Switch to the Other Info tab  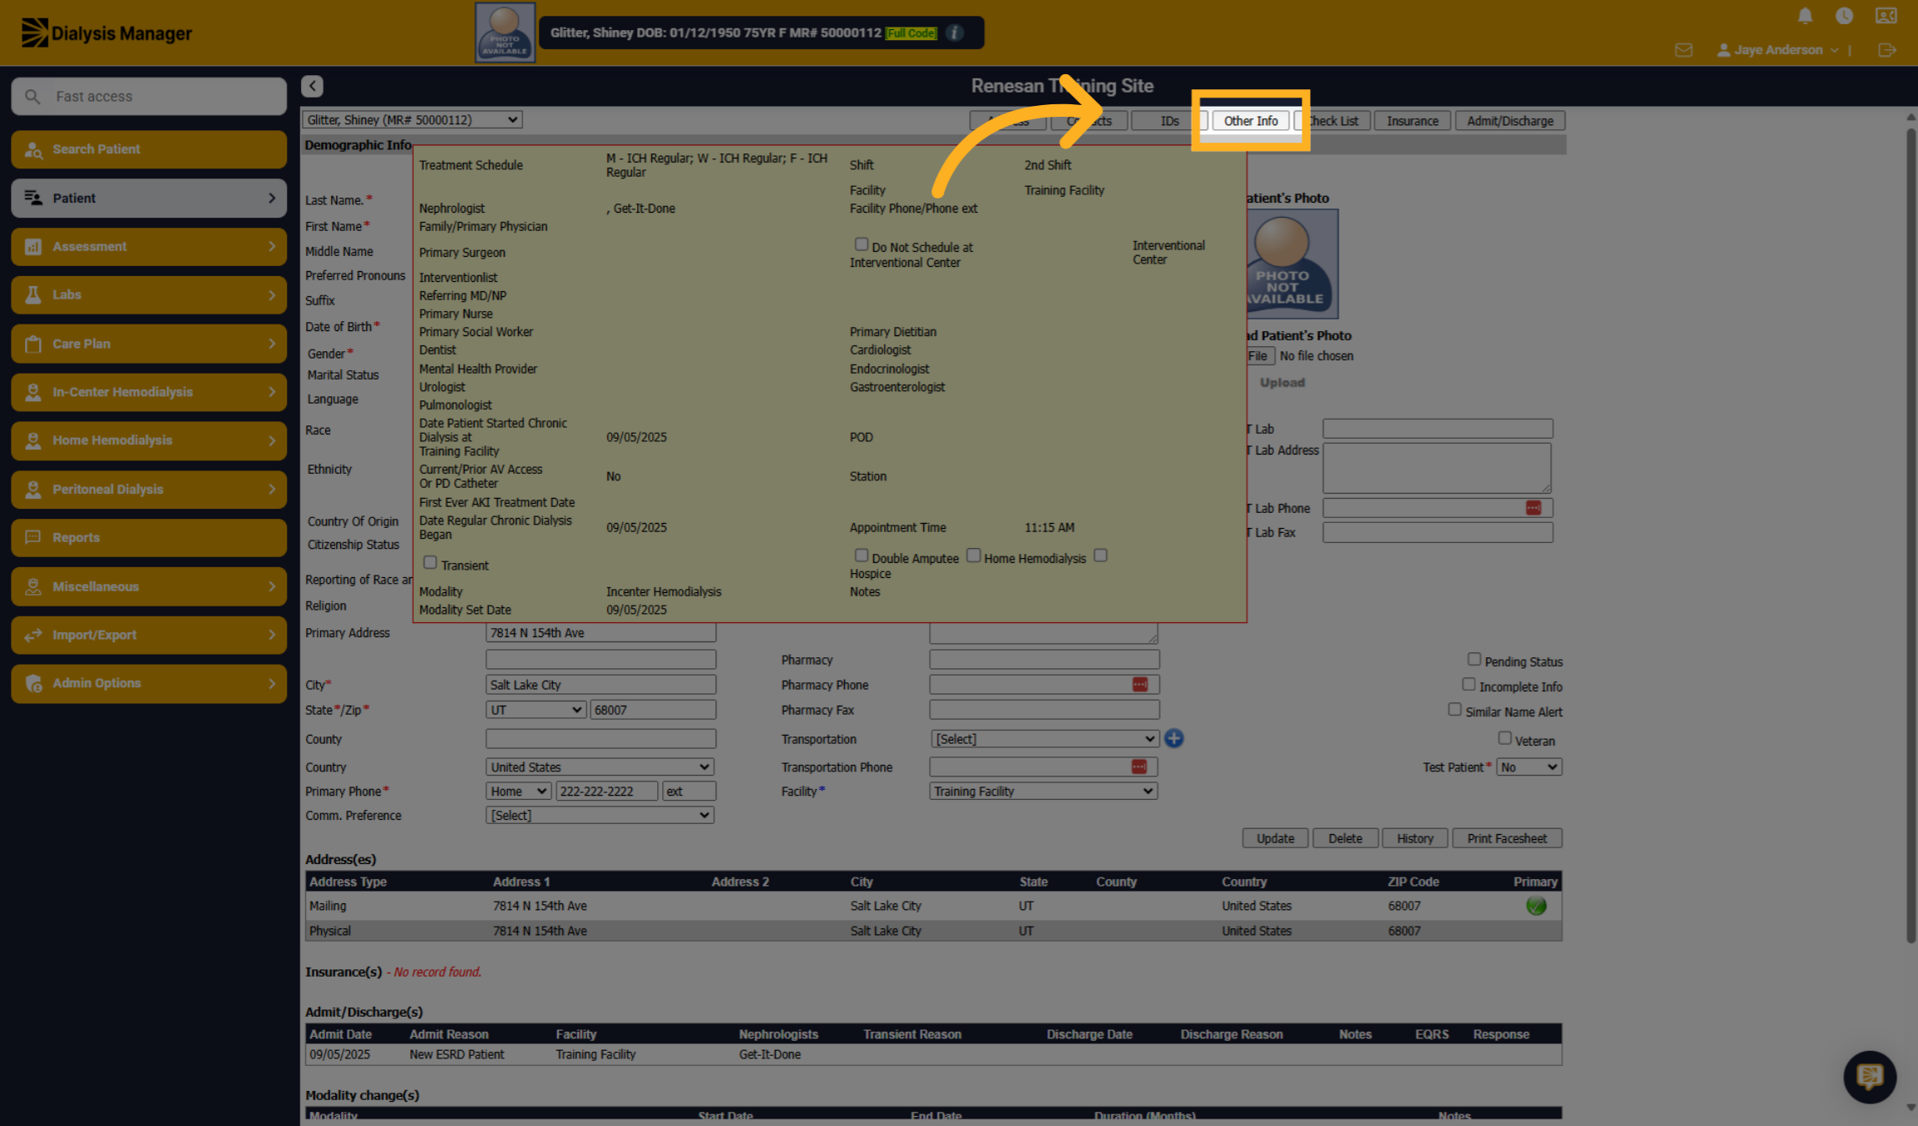click(x=1250, y=121)
